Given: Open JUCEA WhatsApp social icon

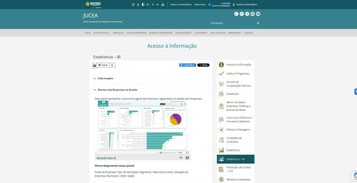Looking at the screenshot, I should point(236,14).
